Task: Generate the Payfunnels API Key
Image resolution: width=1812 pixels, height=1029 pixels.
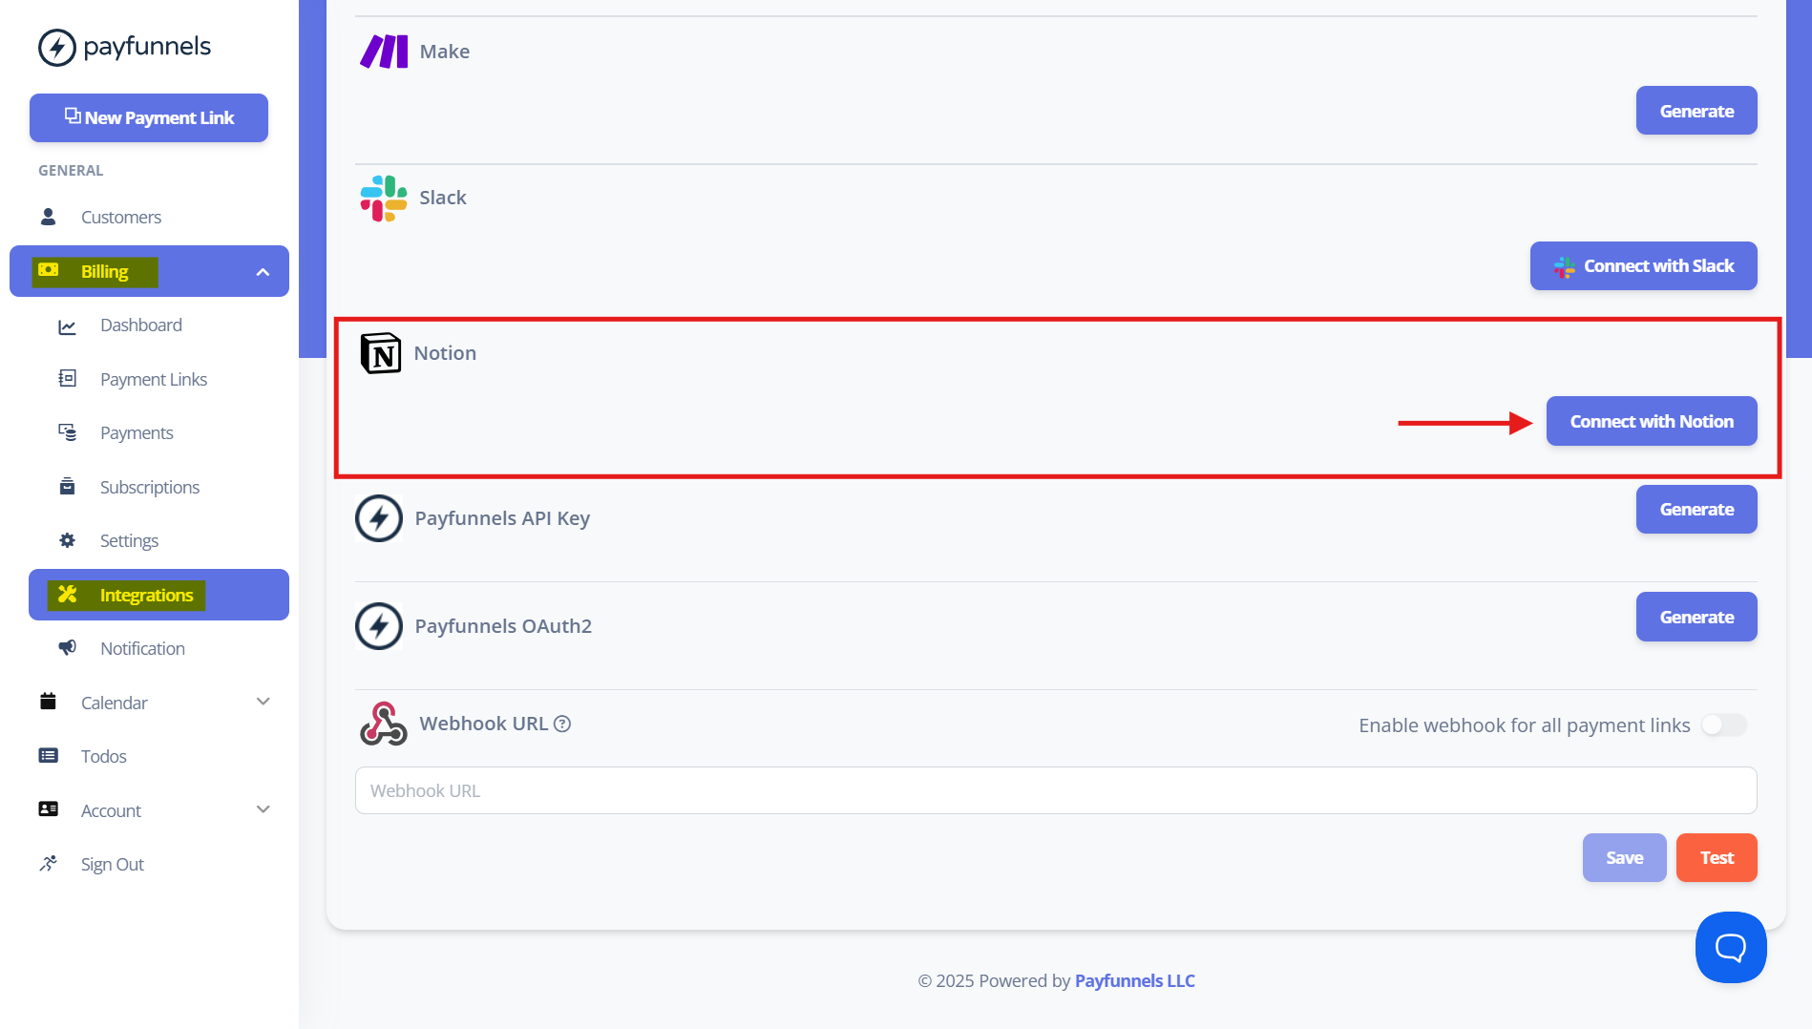Action: coord(1696,509)
